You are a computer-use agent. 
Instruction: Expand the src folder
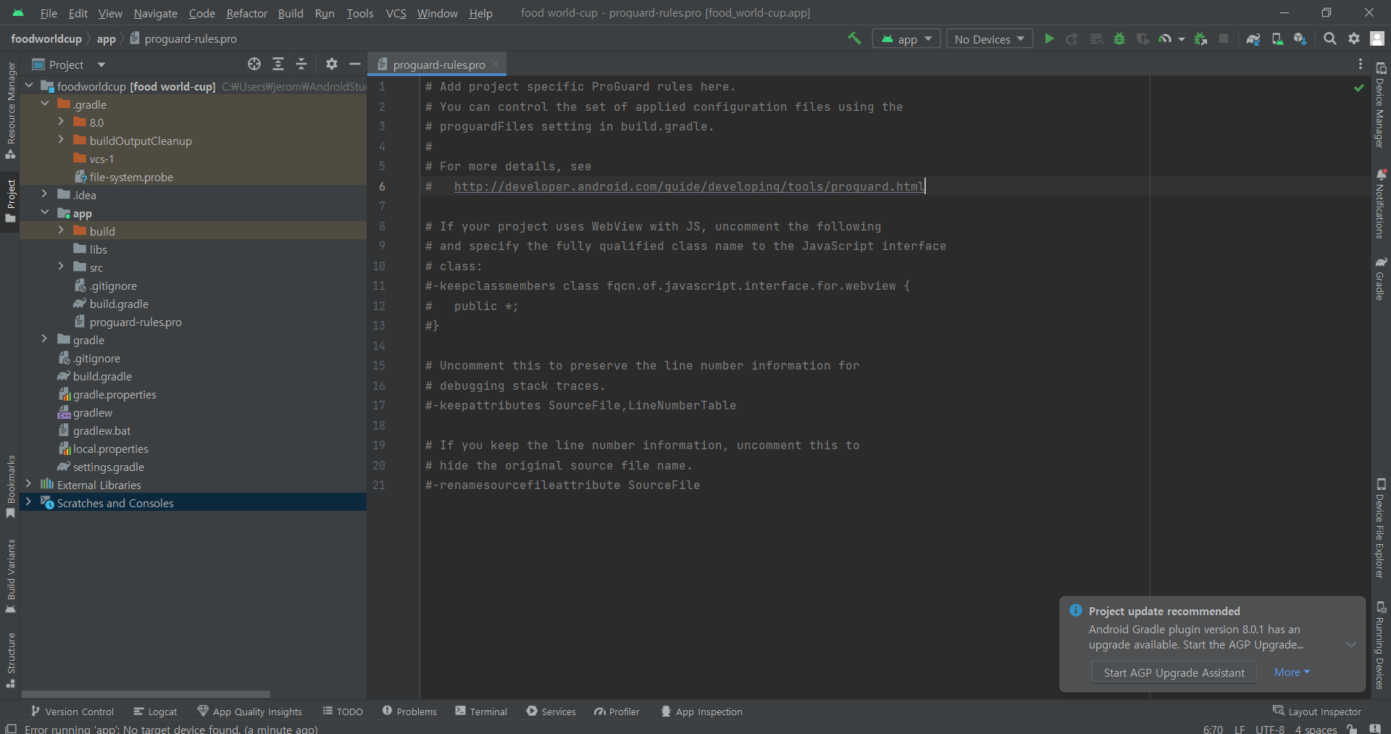[x=62, y=267]
